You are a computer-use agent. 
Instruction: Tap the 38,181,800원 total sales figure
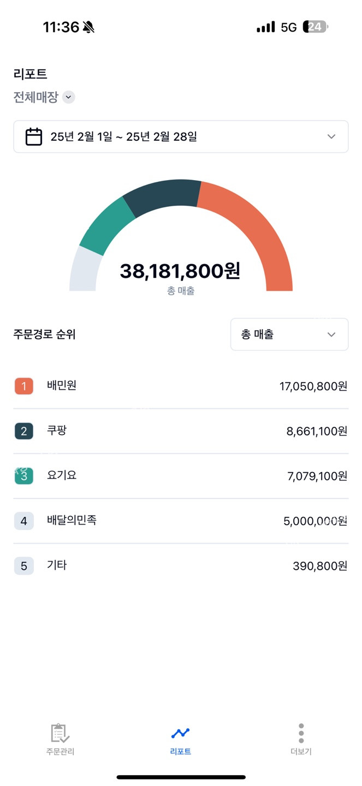(180, 271)
